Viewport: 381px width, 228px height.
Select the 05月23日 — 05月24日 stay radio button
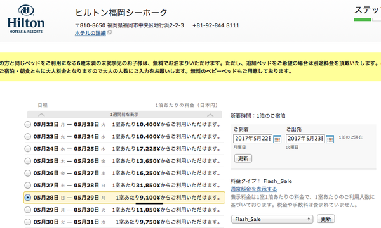28,136
